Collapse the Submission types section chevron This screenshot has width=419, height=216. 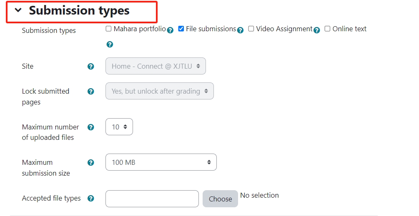coord(18,10)
